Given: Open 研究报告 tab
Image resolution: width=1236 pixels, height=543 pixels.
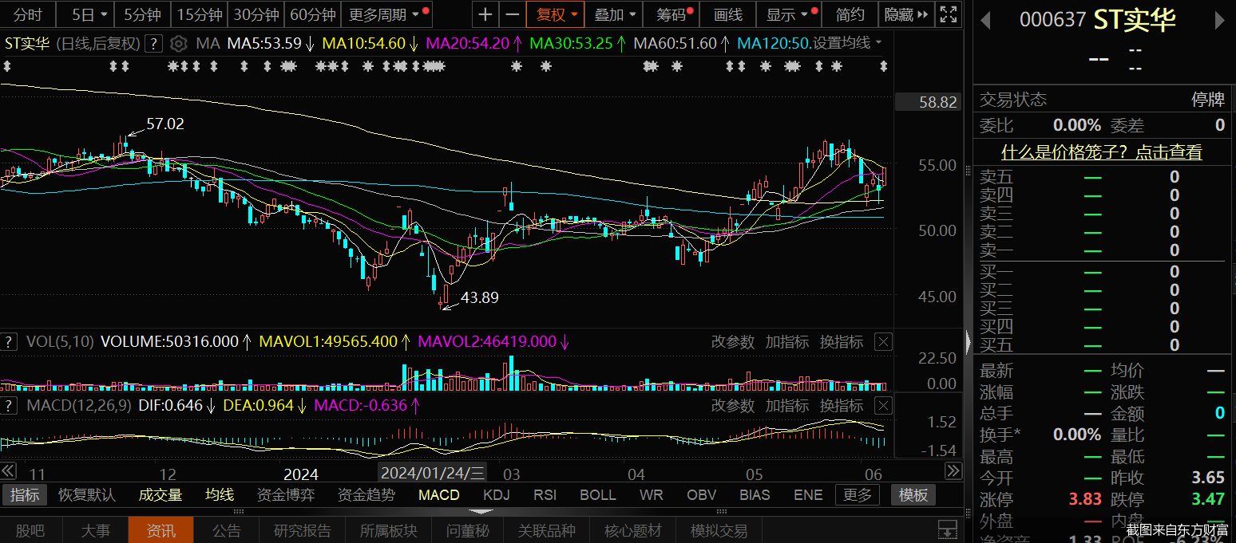Looking at the screenshot, I should tap(303, 530).
